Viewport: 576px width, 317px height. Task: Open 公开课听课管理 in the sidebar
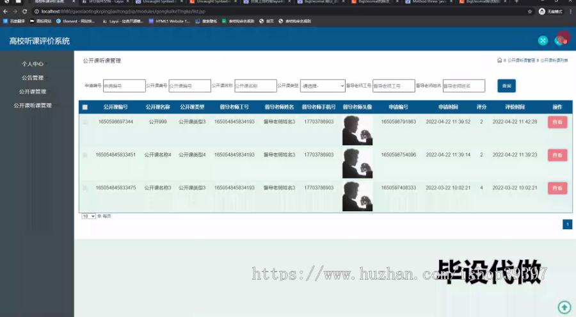tap(33, 105)
